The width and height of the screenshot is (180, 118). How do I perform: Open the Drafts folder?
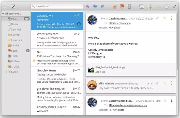16,24
